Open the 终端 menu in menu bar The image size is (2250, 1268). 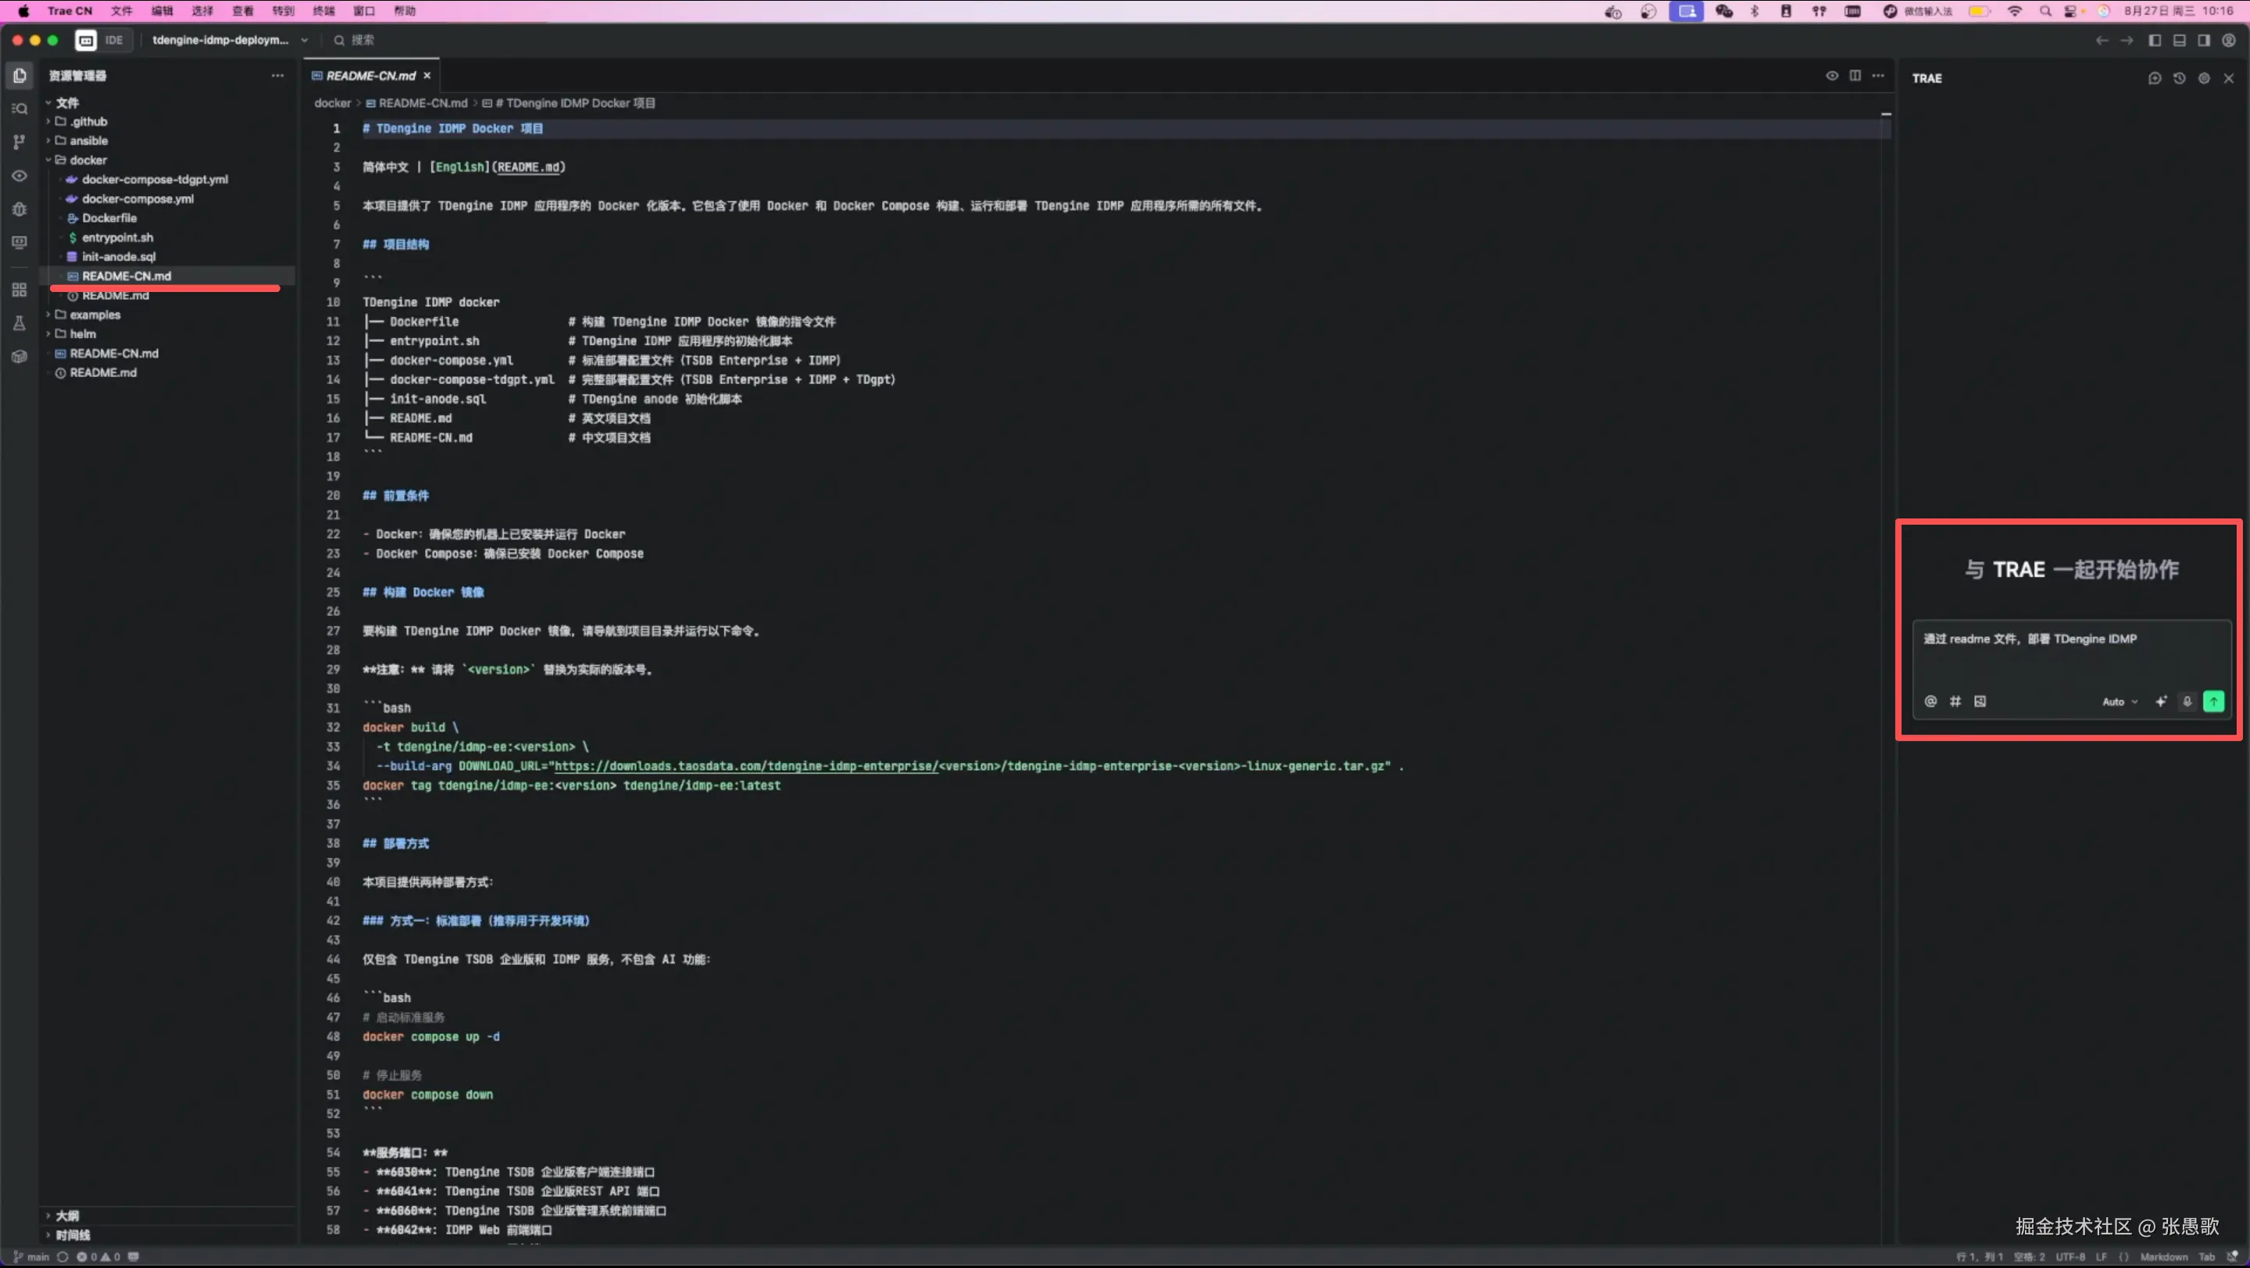[323, 12]
